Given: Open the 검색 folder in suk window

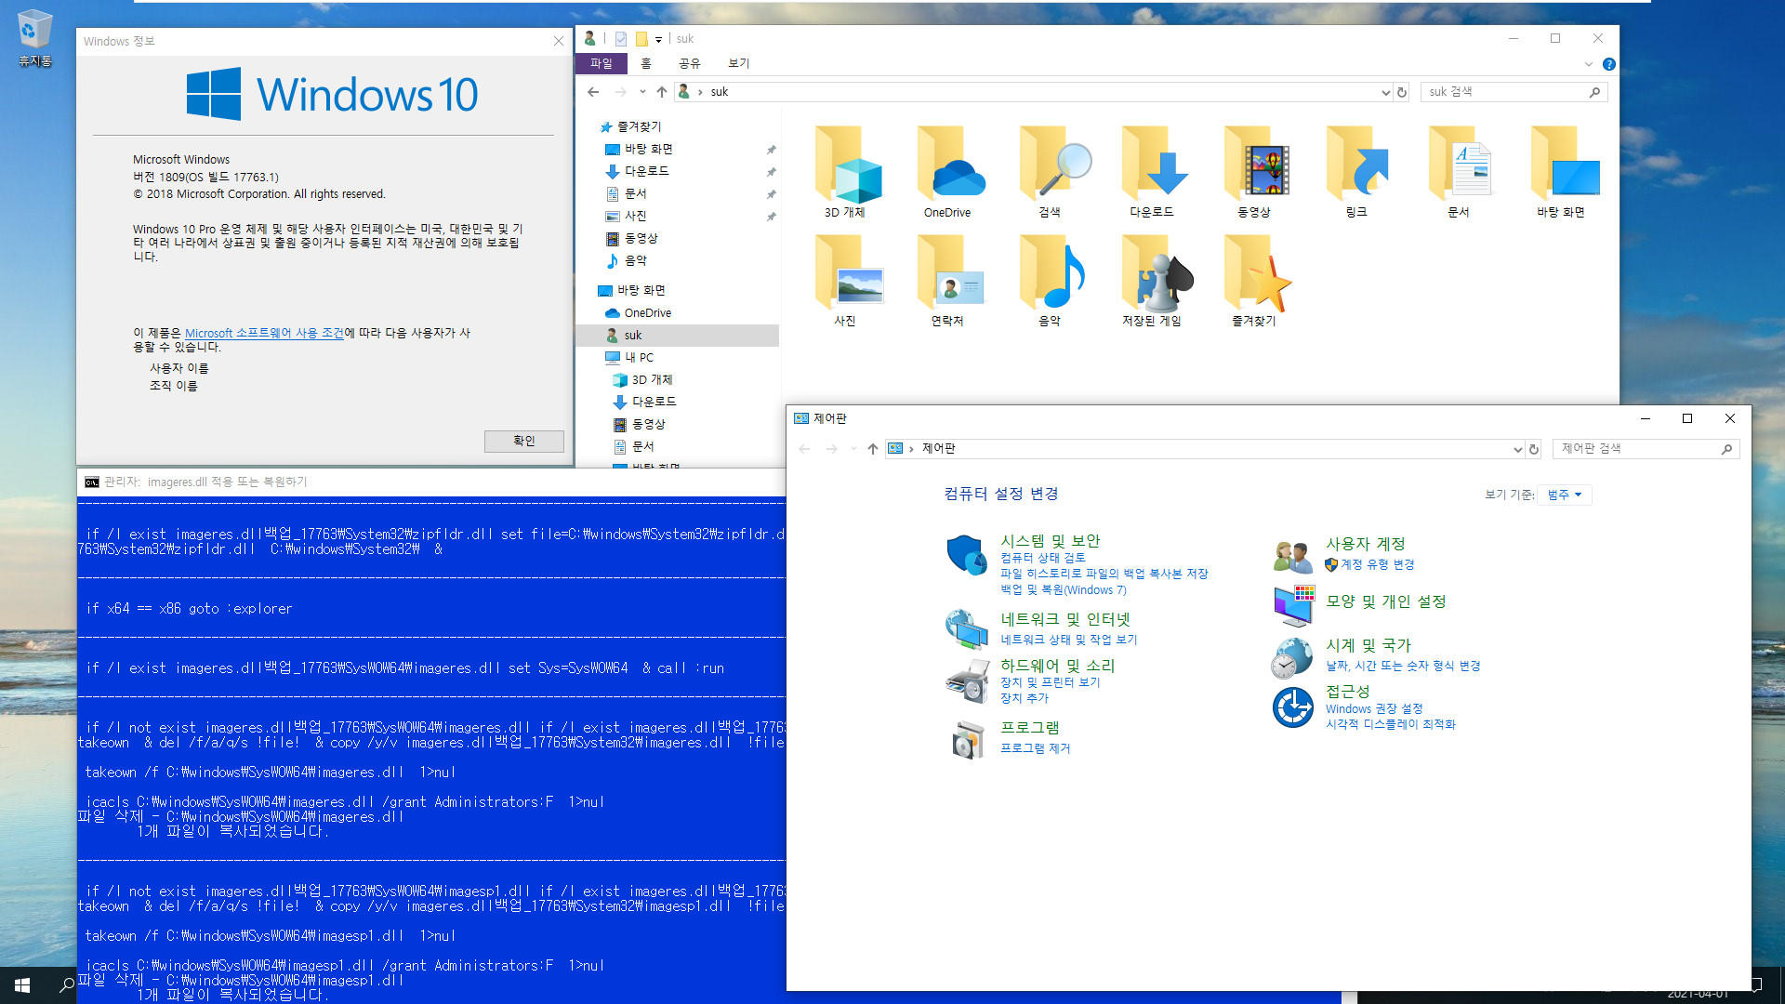Looking at the screenshot, I should 1050,172.
